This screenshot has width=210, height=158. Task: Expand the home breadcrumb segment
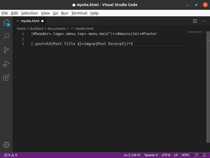point(21,29)
